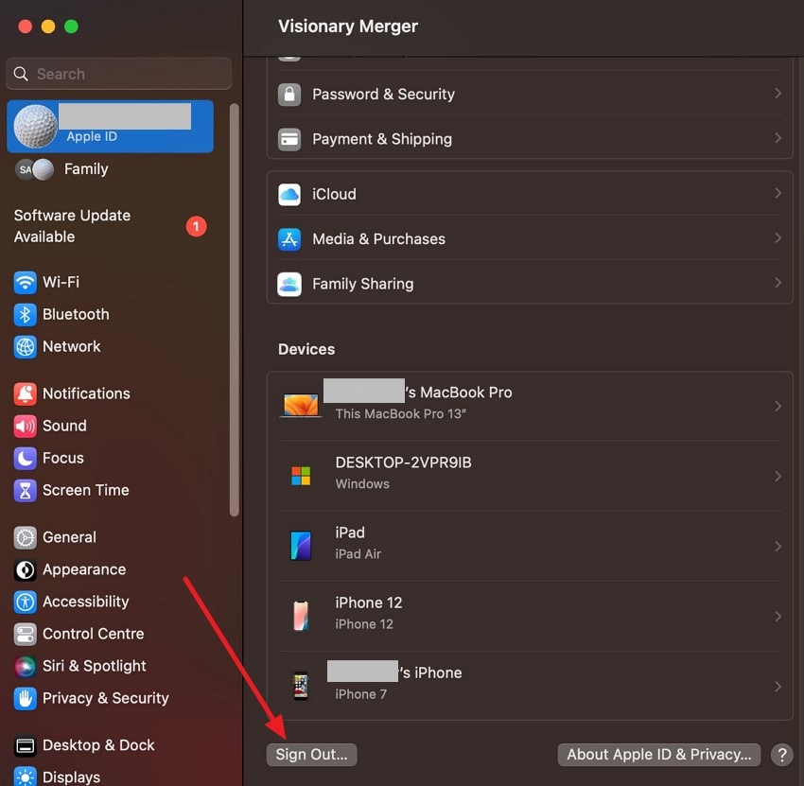Viewport: 804px width, 786px height.
Task: Open the iPhone 7 device chevron
Action: click(x=778, y=687)
